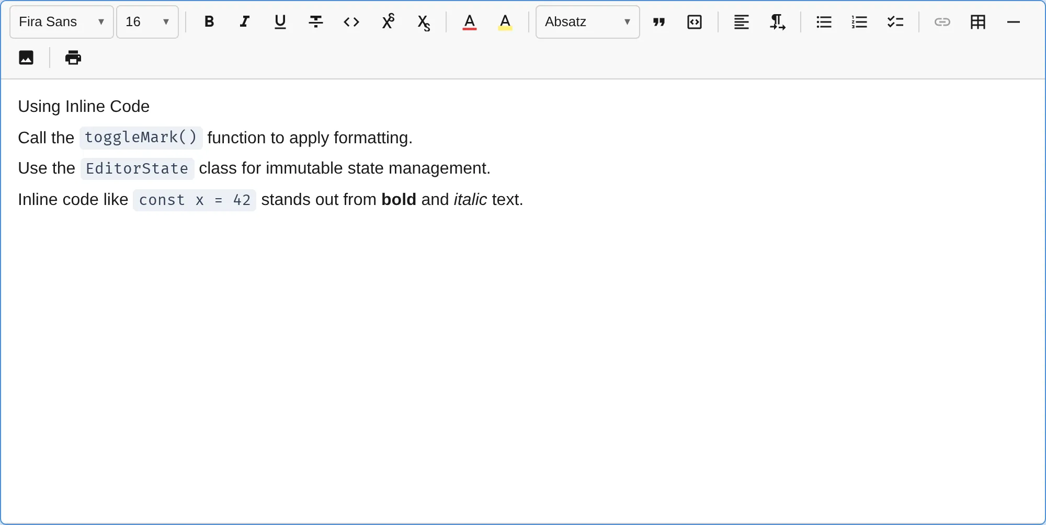The width and height of the screenshot is (1046, 525).
Task: Apply superscript formatting
Action: pos(388,22)
